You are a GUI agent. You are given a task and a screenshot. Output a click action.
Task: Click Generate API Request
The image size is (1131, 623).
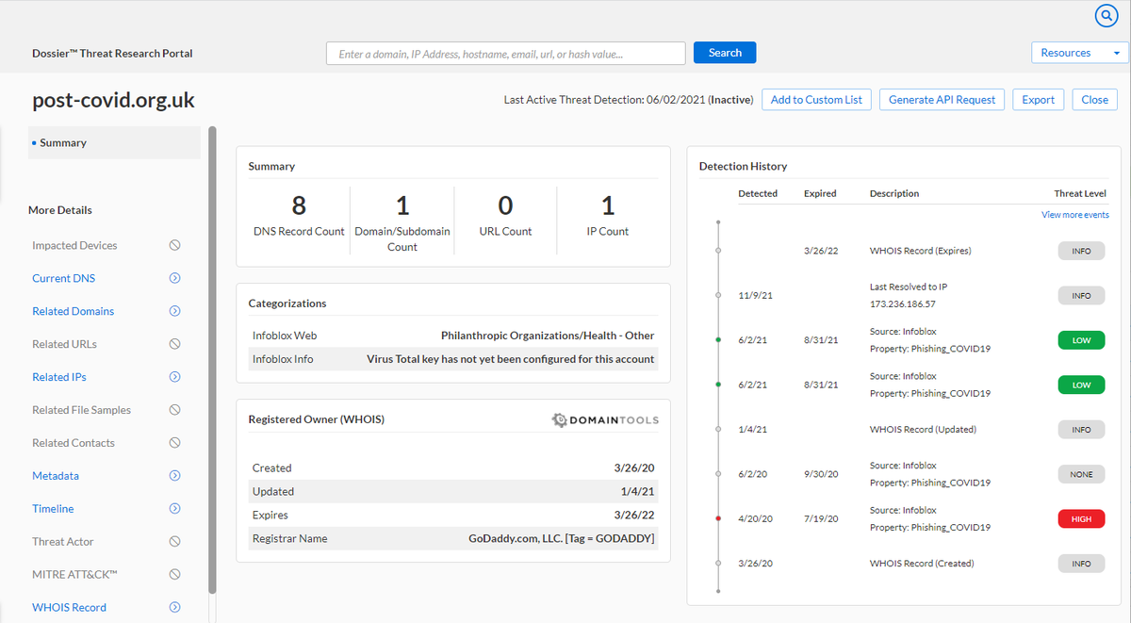941,99
